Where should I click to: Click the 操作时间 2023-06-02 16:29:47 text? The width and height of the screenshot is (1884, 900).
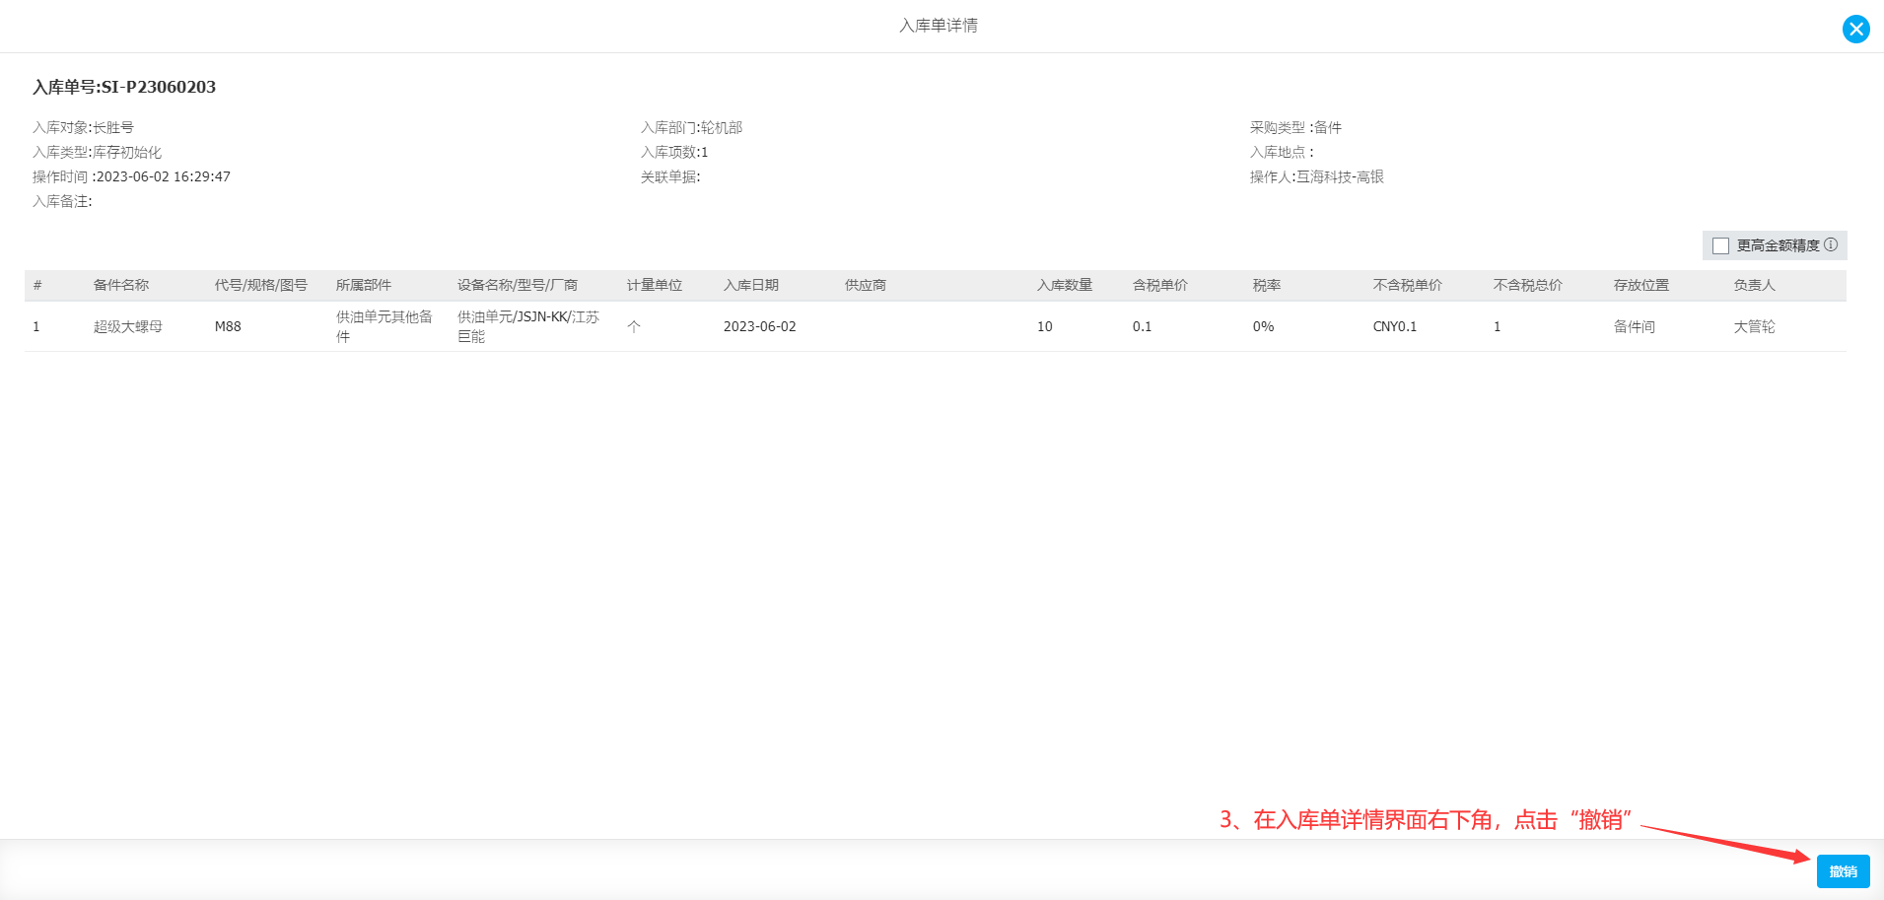pos(131,176)
